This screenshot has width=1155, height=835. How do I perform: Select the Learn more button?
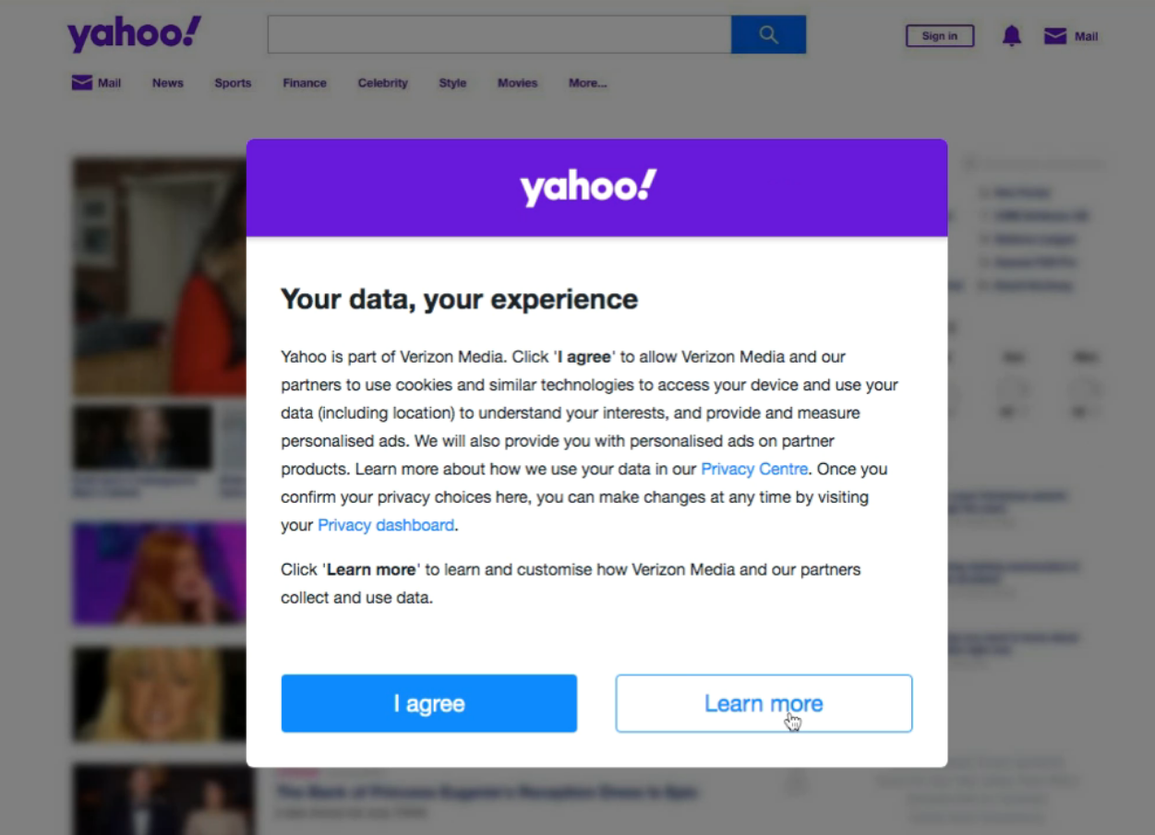tap(764, 703)
